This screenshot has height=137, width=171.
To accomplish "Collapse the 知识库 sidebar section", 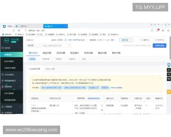I will coord(21,48).
